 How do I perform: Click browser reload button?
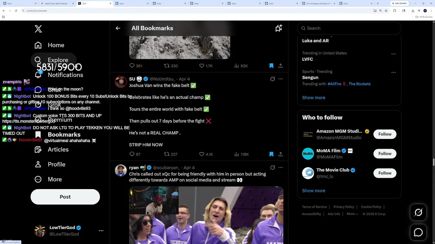click(16, 11)
